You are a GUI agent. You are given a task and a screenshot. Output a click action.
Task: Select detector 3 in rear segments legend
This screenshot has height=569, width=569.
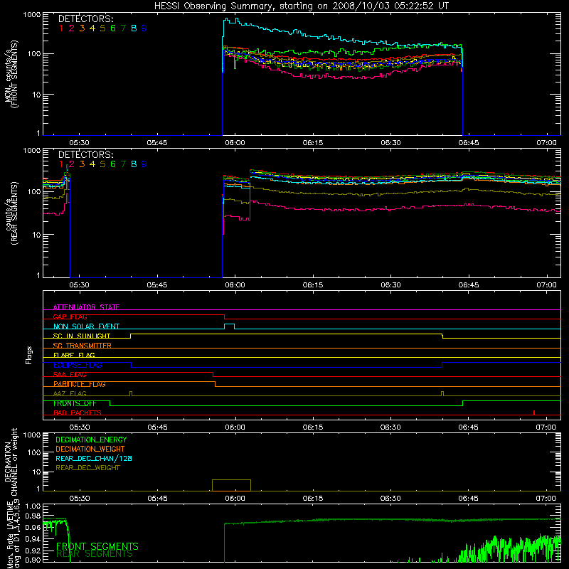(82, 164)
